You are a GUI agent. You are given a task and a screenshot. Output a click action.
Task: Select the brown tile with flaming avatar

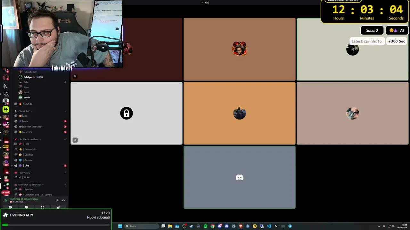pyautogui.click(x=240, y=49)
